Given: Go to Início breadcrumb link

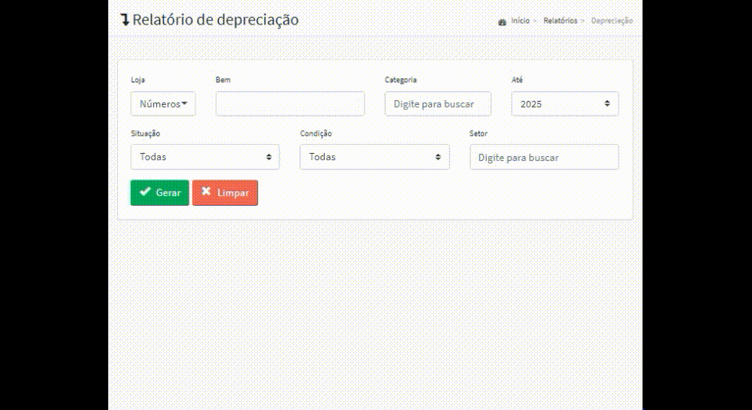Looking at the screenshot, I should 520,20.
